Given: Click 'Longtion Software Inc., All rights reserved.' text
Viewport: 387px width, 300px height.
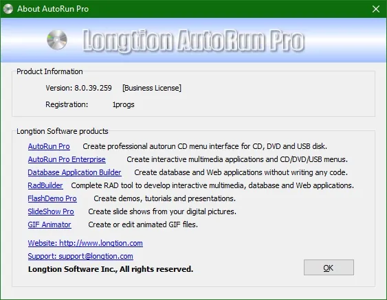Looking at the screenshot, I should point(111,269).
